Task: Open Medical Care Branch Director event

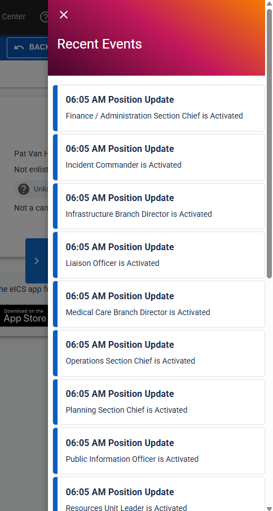Action: coord(159,304)
